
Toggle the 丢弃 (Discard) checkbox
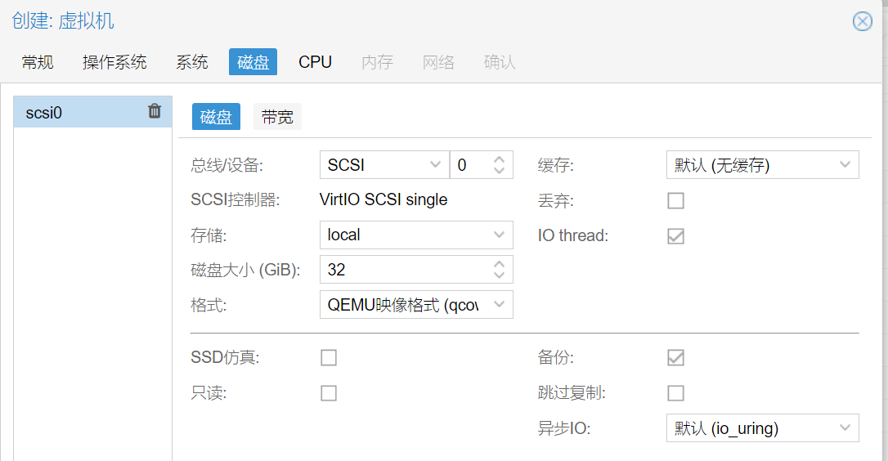coord(675,200)
